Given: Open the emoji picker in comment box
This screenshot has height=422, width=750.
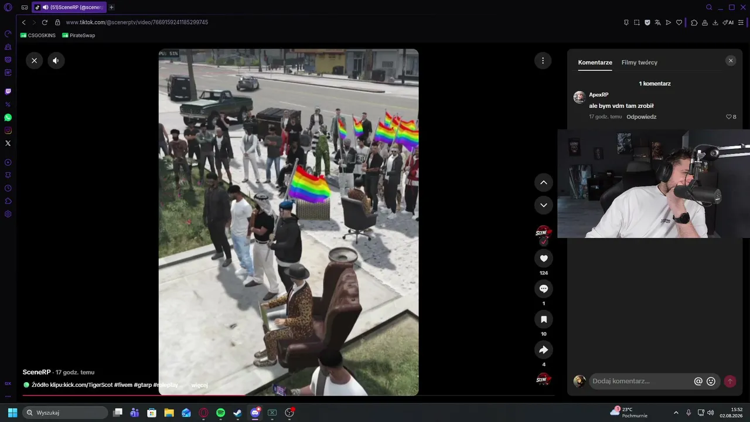Looking at the screenshot, I should click(x=711, y=381).
